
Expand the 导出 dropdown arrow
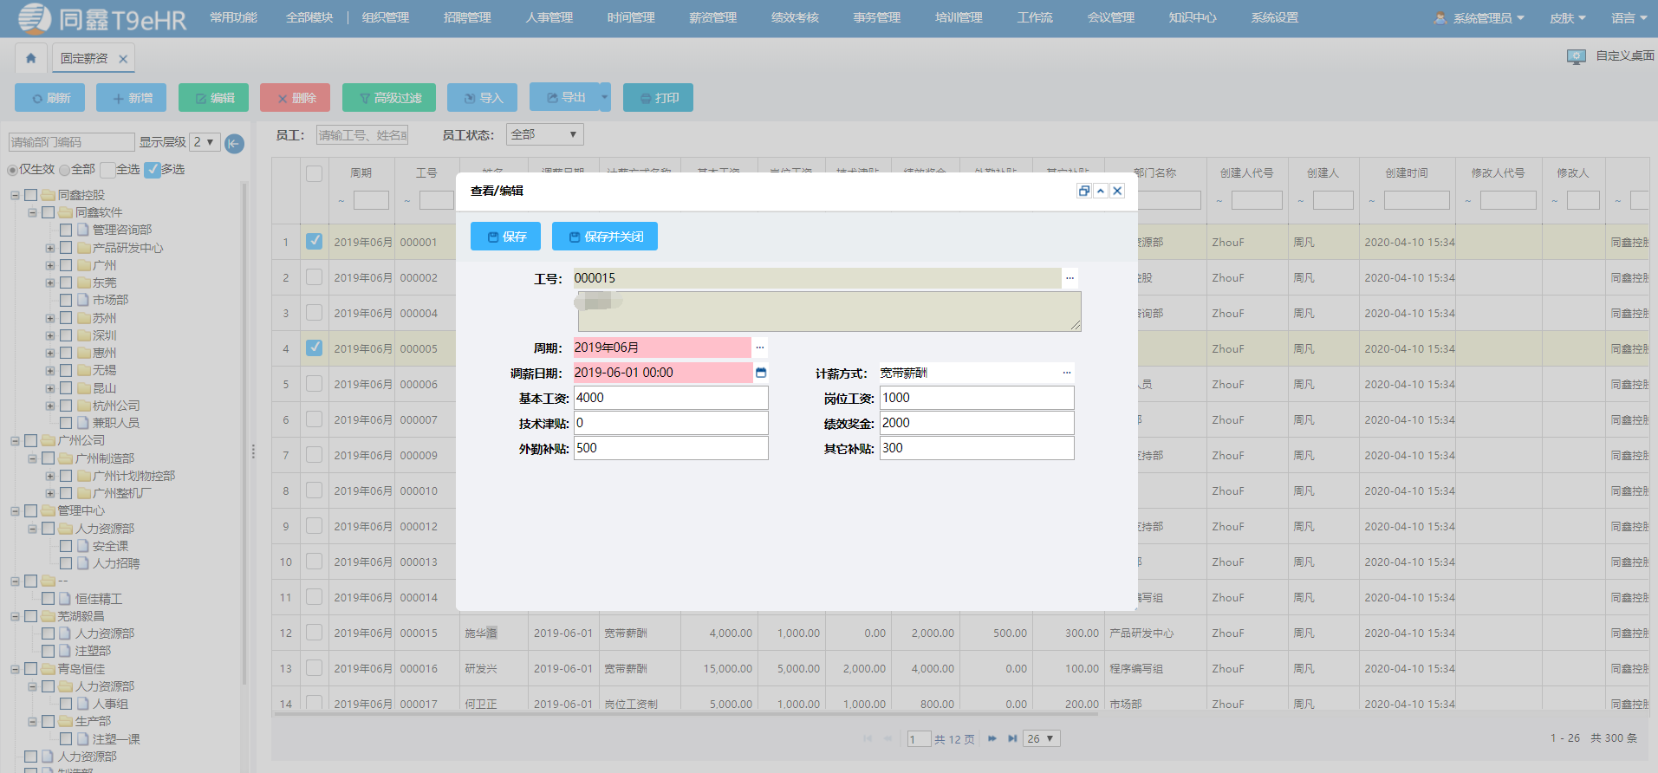605,97
